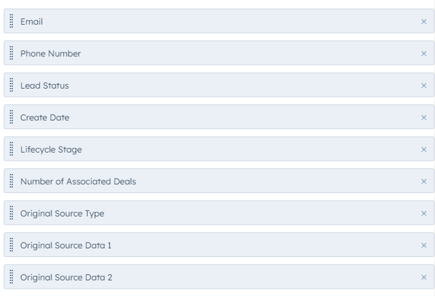Remove the Lifecycle Stage column
Screen dimensions: 435x300
point(424,149)
